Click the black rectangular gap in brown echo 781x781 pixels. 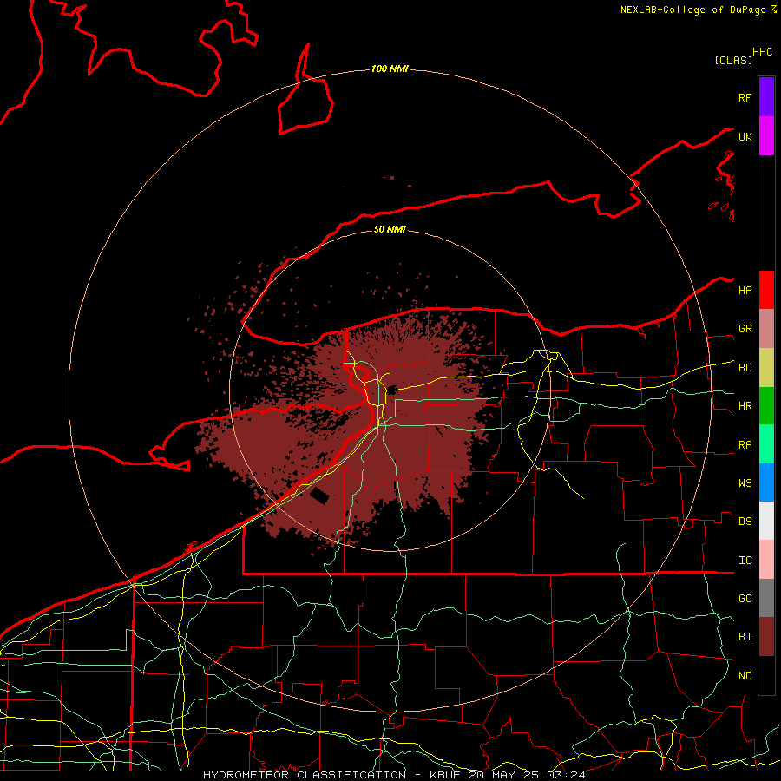pyautogui.click(x=319, y=496)
